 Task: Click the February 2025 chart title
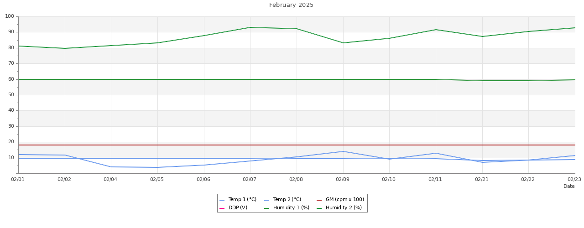point(291,5)
